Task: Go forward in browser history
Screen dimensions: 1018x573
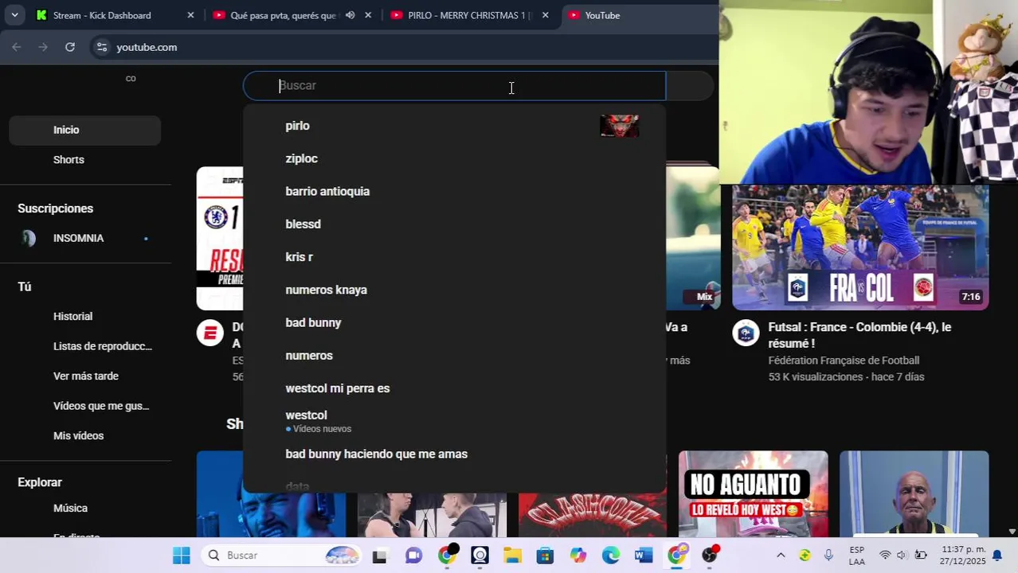Action: [43, 47]
